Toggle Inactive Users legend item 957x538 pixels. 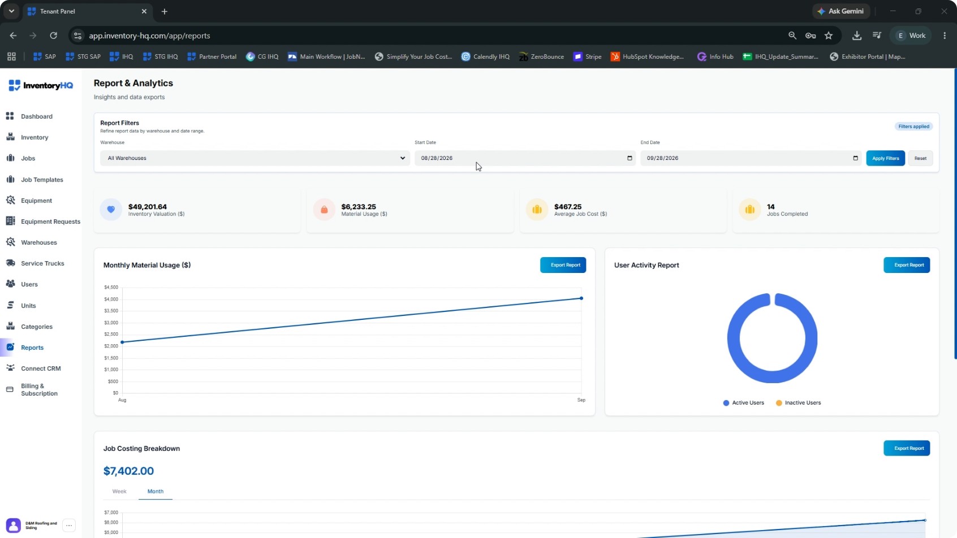click(x=798, y=403)
